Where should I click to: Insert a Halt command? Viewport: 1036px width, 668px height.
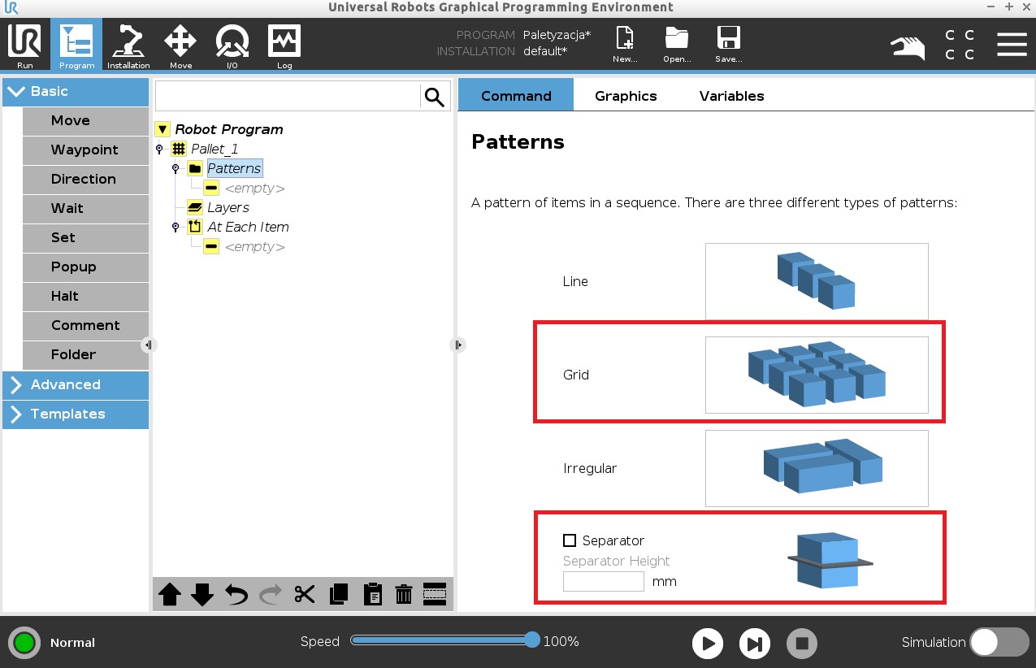(85, 297)
